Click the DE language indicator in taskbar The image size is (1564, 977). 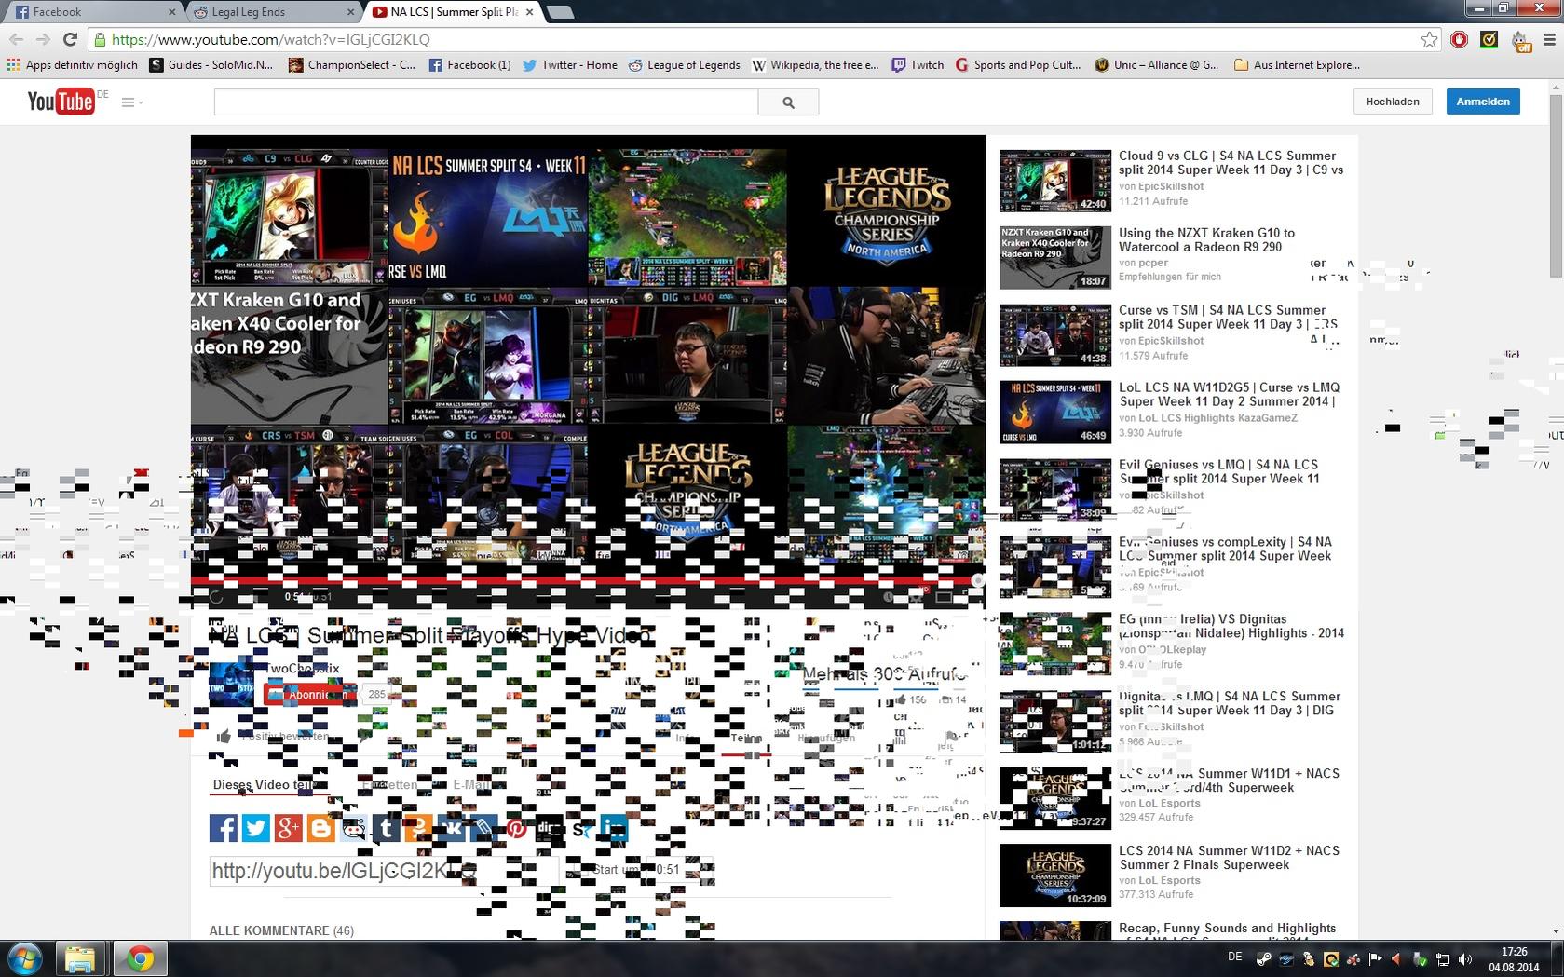pos(1235,957)
